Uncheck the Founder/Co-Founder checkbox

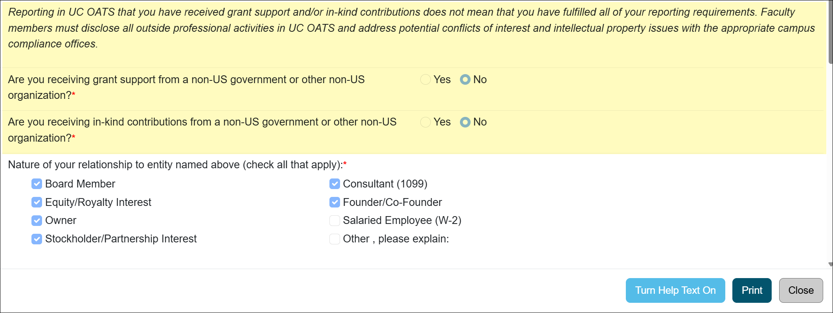[x=335, y=202]
